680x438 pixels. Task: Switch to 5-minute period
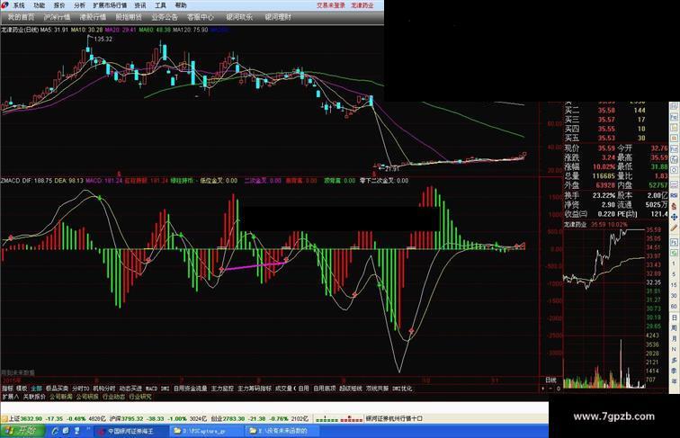674,274
